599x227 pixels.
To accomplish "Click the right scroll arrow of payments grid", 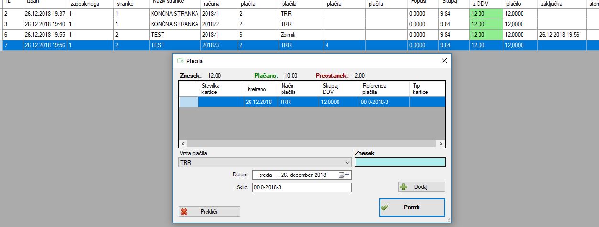I will pyautogui.click(x=441, y=144).
